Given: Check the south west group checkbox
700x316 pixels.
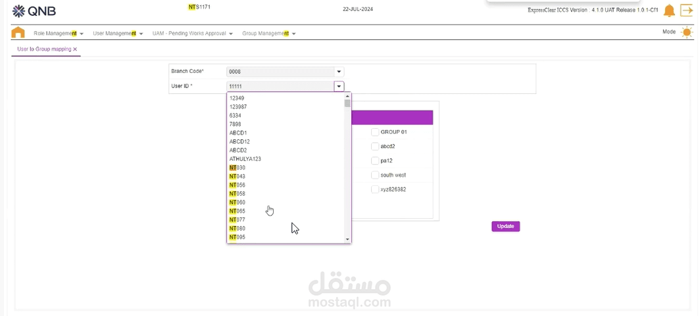Looking at the screenshot, I should coord(375,175).
